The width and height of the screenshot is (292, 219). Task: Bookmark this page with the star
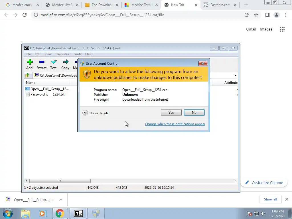click(x=256, y=15)
